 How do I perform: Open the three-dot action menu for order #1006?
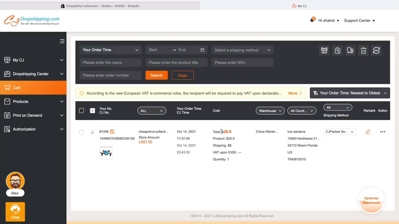pyautogui.click(x=382, y=132)
